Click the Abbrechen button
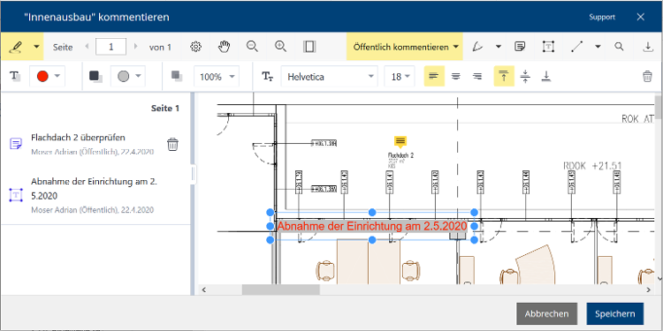 [546, 313]
